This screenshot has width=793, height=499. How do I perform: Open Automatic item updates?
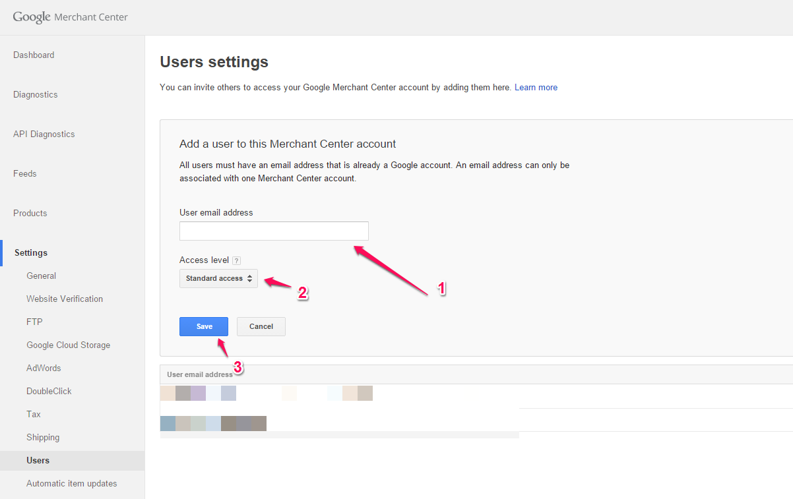[72, 483]
